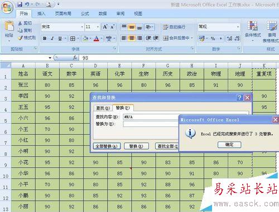Click the Office button logo
279x212 pixels.
pos(7,7)
